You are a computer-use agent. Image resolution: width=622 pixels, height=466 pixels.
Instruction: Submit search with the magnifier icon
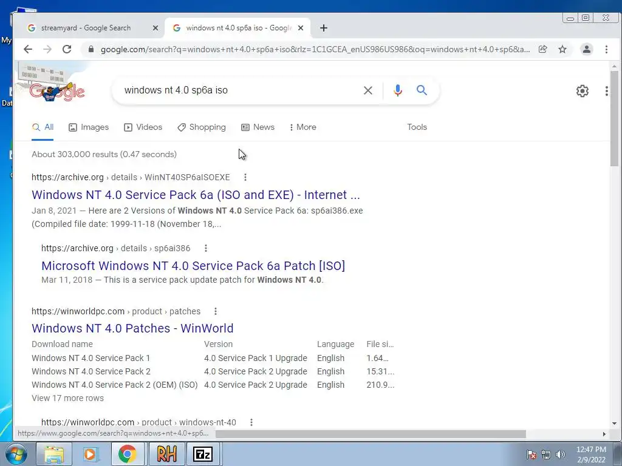point(422,90)
